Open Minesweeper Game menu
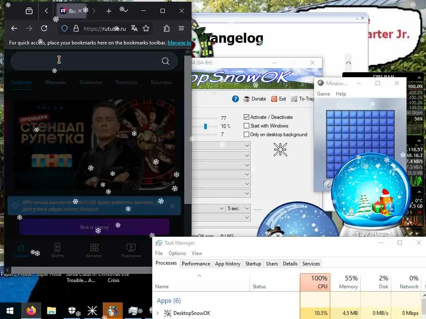The height and width of the screenshot is (319, 426). click(323, 93)
